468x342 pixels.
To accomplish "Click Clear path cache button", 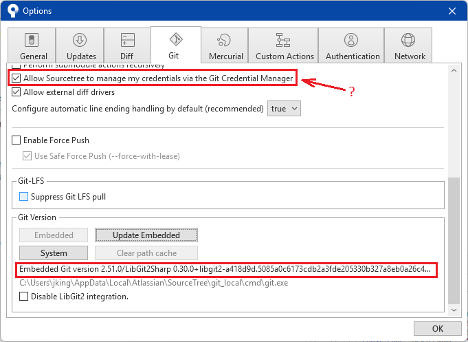I will click(x=146, y=253).
